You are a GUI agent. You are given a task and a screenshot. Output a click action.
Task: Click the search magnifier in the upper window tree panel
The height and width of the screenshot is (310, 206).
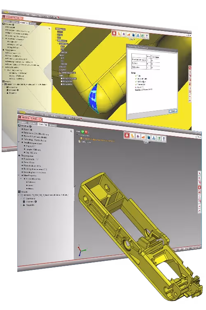[49, 29]
